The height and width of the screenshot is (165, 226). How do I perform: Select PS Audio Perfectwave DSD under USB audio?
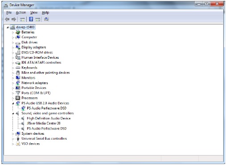[47, 108]
